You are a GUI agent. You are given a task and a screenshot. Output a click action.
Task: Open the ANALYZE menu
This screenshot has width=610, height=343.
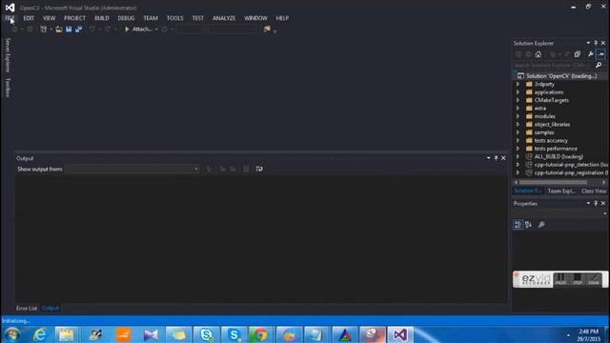tap(224, 18)
